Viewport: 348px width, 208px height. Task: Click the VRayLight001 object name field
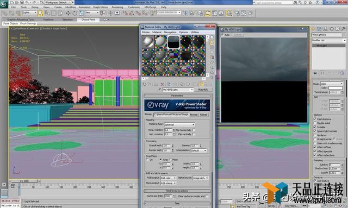pyautogui.click(x=327, y=35)
